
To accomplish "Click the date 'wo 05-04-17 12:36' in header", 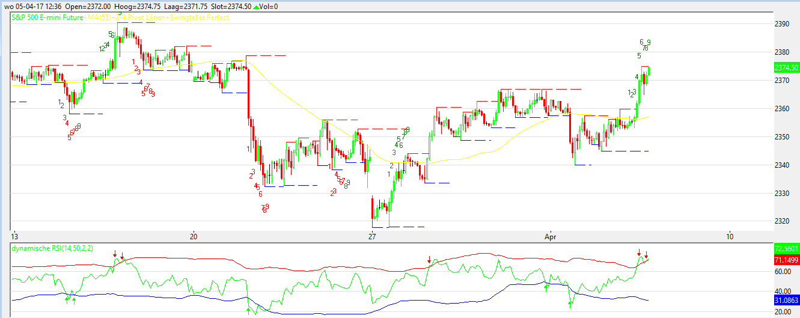I will coord(32,6).
